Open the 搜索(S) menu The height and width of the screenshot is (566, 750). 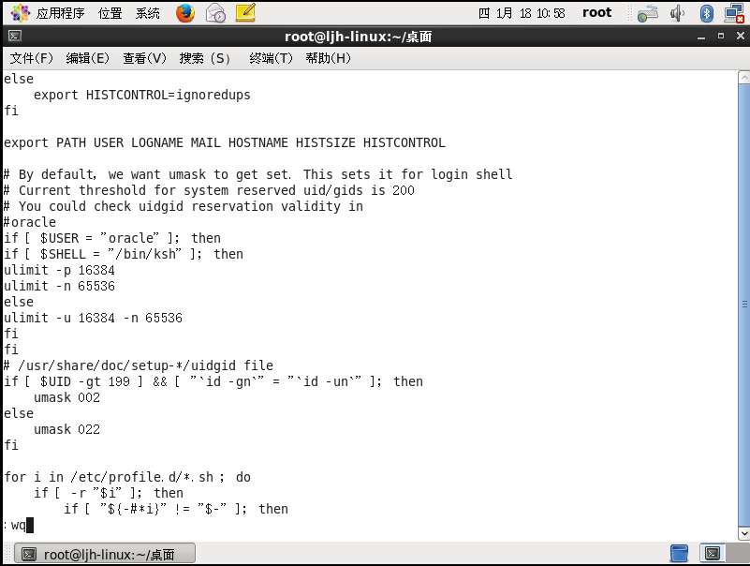pos(205,58)
